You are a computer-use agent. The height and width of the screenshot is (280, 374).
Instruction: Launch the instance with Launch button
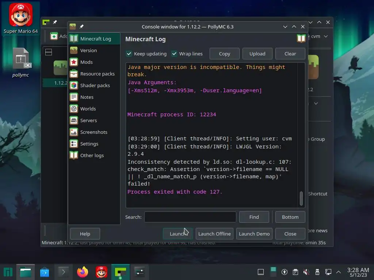coord(178,234)
